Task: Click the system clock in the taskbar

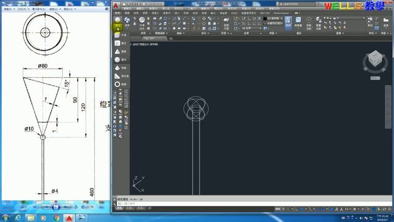Action: 382,218
